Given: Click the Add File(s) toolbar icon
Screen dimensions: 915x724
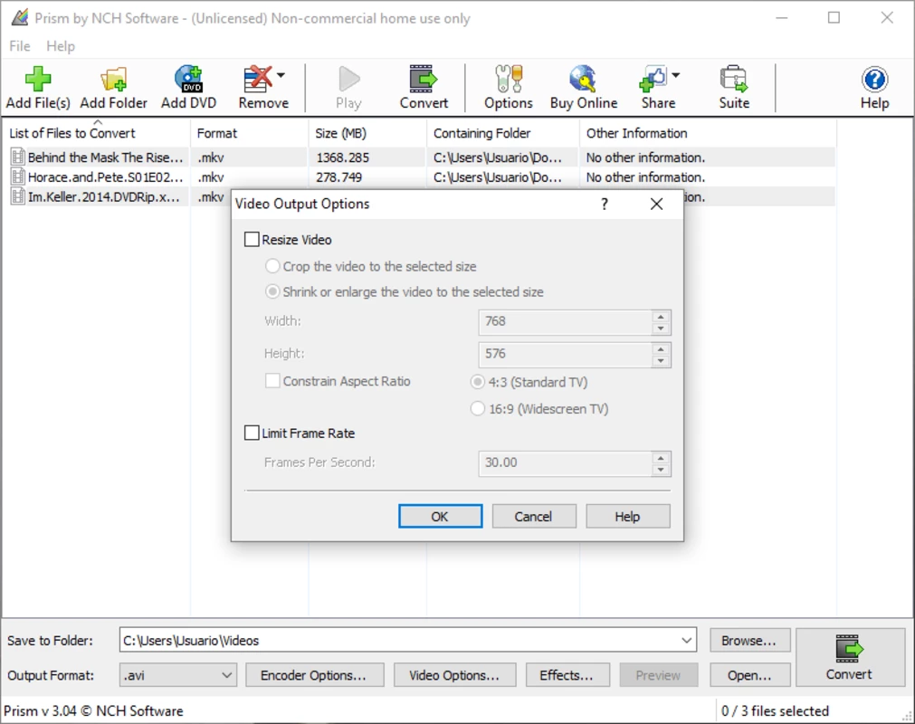Looking at the screenshot, I should (38, 88).
